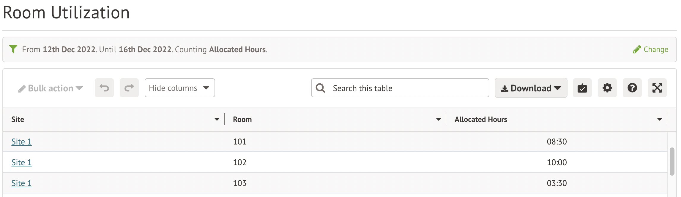Expand table to fullscreen
Screen dimensions: 681x197
coord(657,88)
